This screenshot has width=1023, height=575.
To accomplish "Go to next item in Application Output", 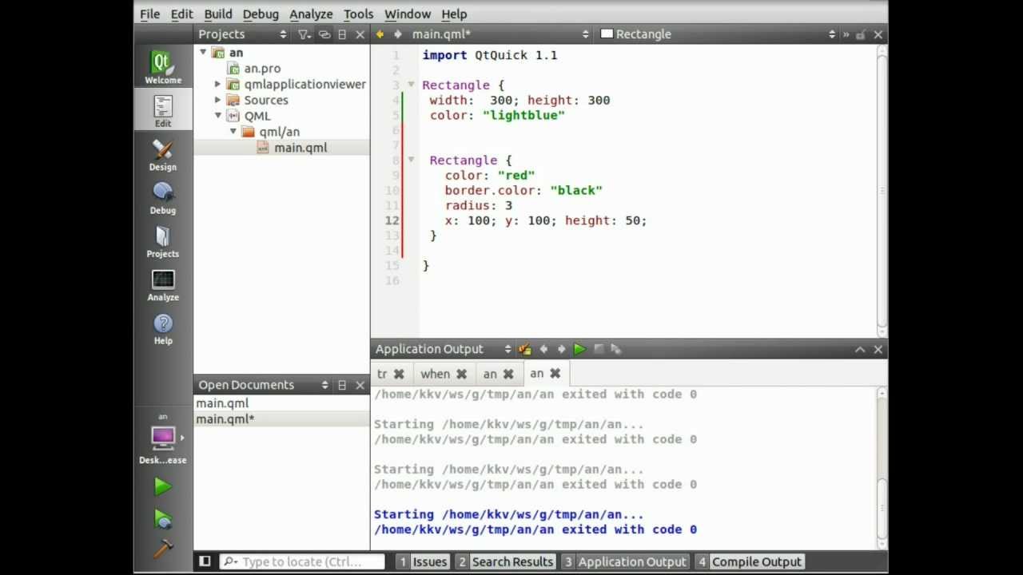I will (x=561, y=349).
